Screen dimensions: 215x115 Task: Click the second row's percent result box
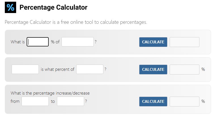click(x=184, y=69)
